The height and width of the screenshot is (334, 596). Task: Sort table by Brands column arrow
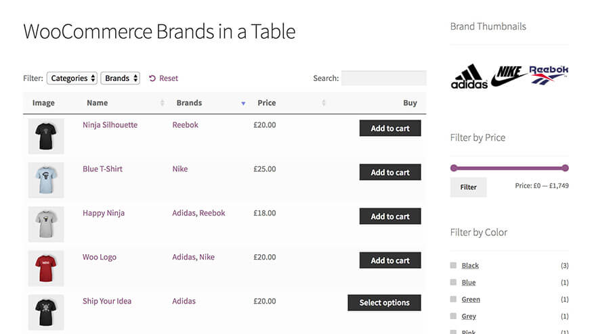tap(243, 103)
